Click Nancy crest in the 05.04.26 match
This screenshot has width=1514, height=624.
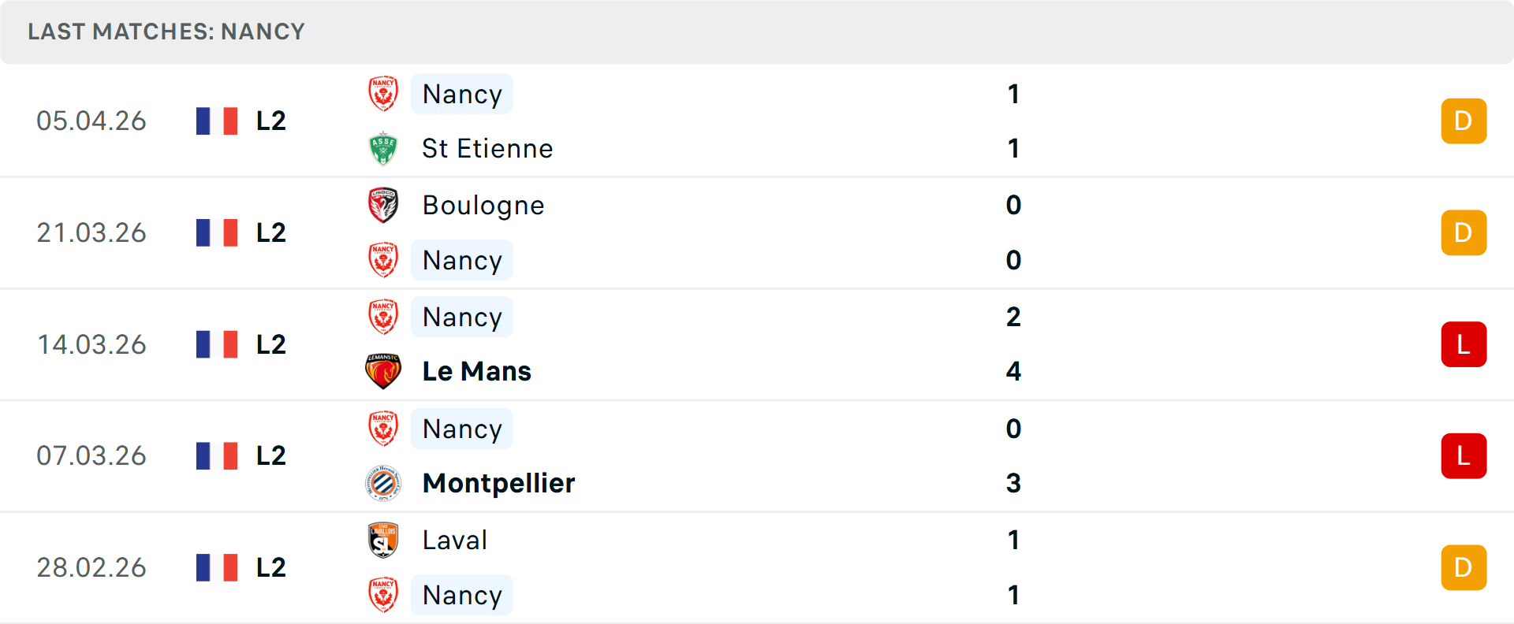click(x=383, y=94)
